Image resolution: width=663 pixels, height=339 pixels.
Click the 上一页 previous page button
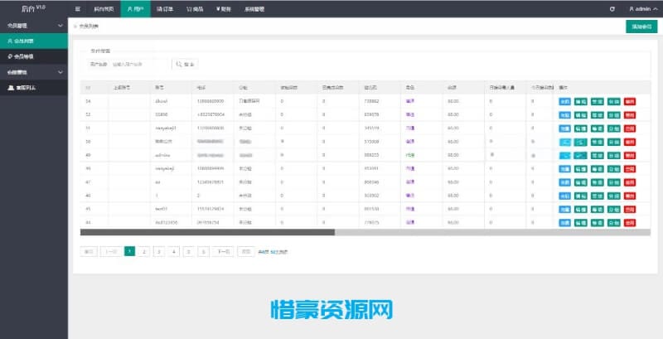click(111, 251)
